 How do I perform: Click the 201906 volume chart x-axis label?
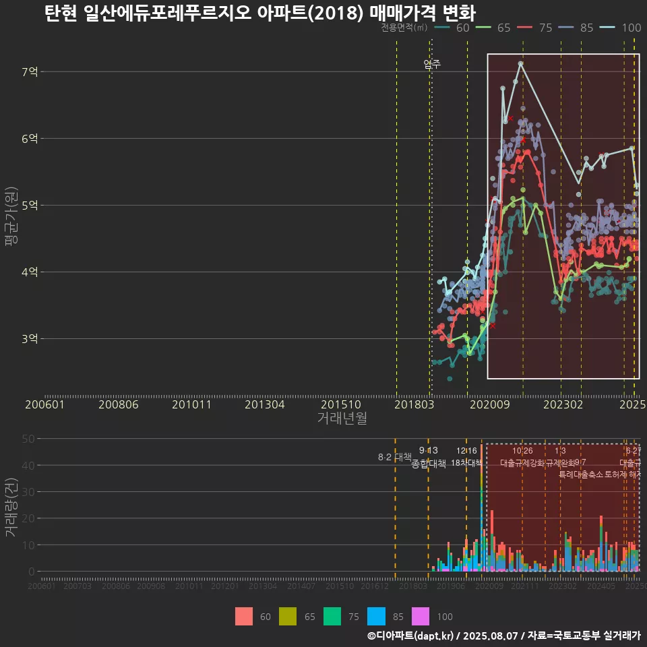point(451,586)
